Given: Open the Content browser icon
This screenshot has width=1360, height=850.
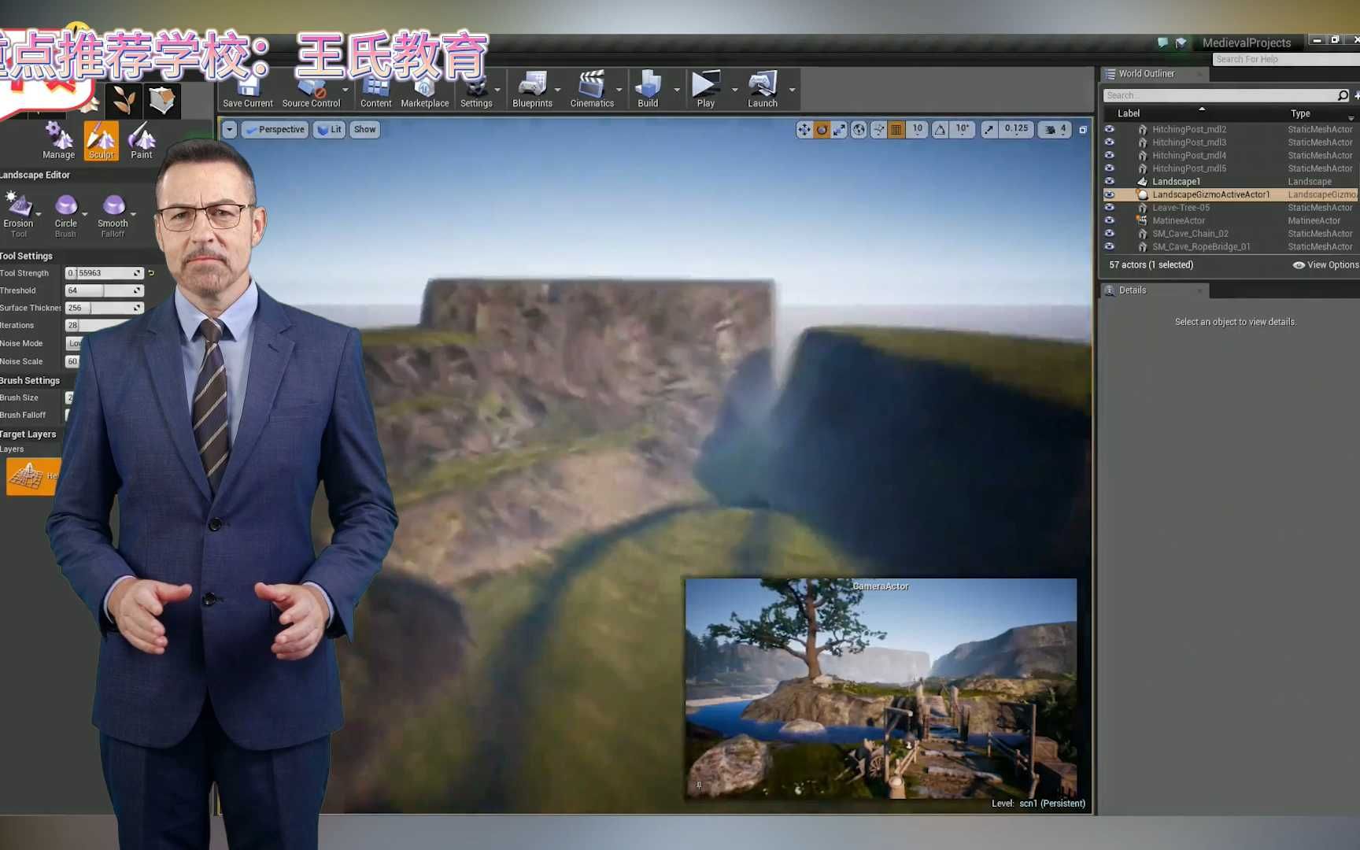Looking at the screenshot, I should coord(375,89).
